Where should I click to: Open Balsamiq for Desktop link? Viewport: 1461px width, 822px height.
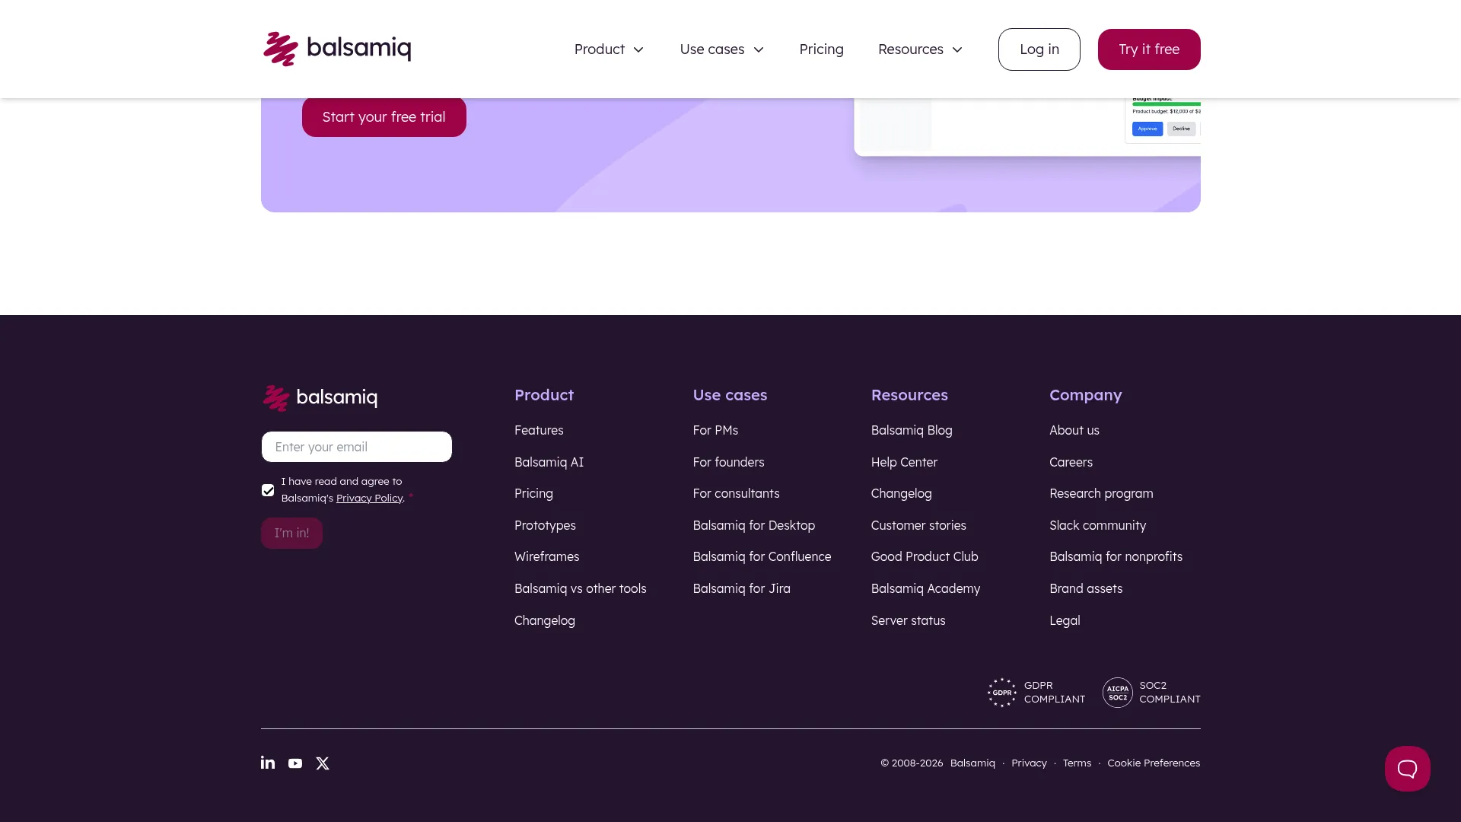tap(753, 525)
